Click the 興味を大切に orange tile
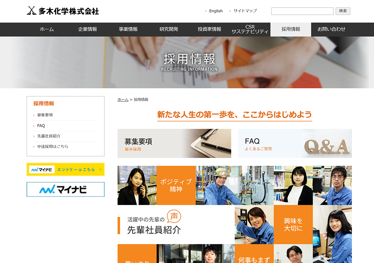The image size is (374, 263). pos(293,225)
